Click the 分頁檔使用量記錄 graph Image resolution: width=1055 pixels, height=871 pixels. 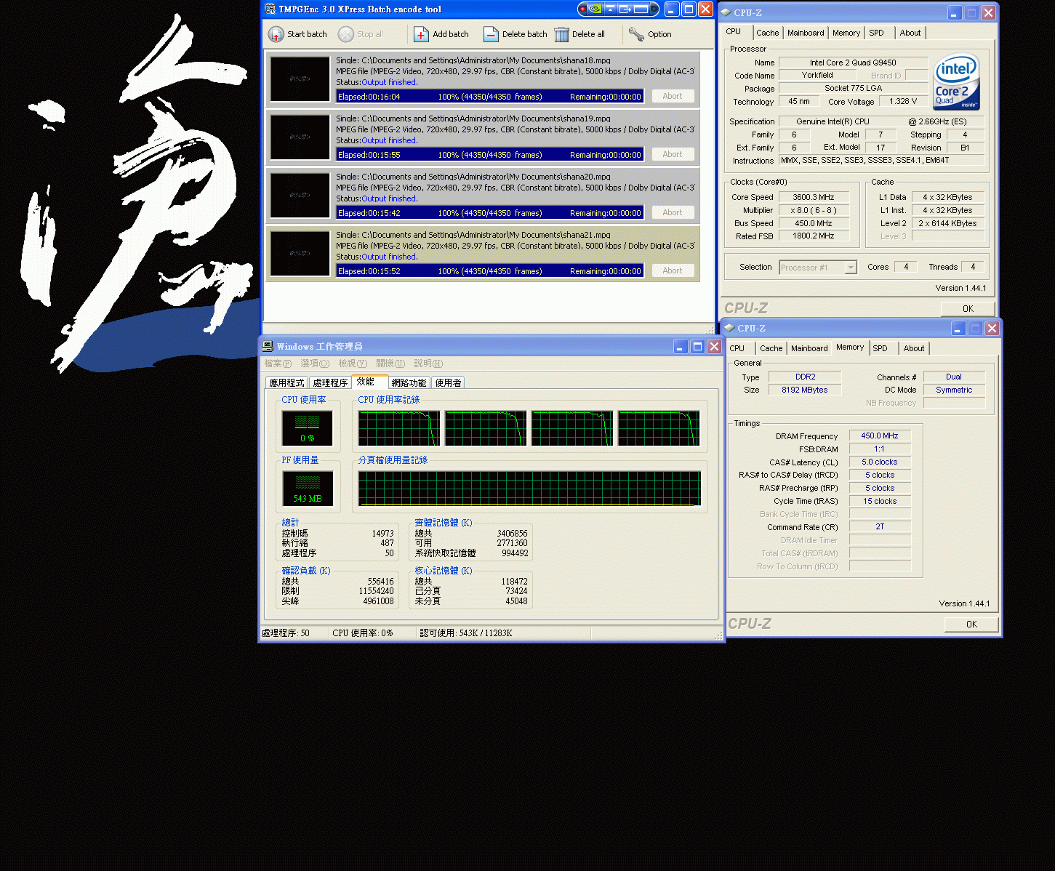(529, 489)
